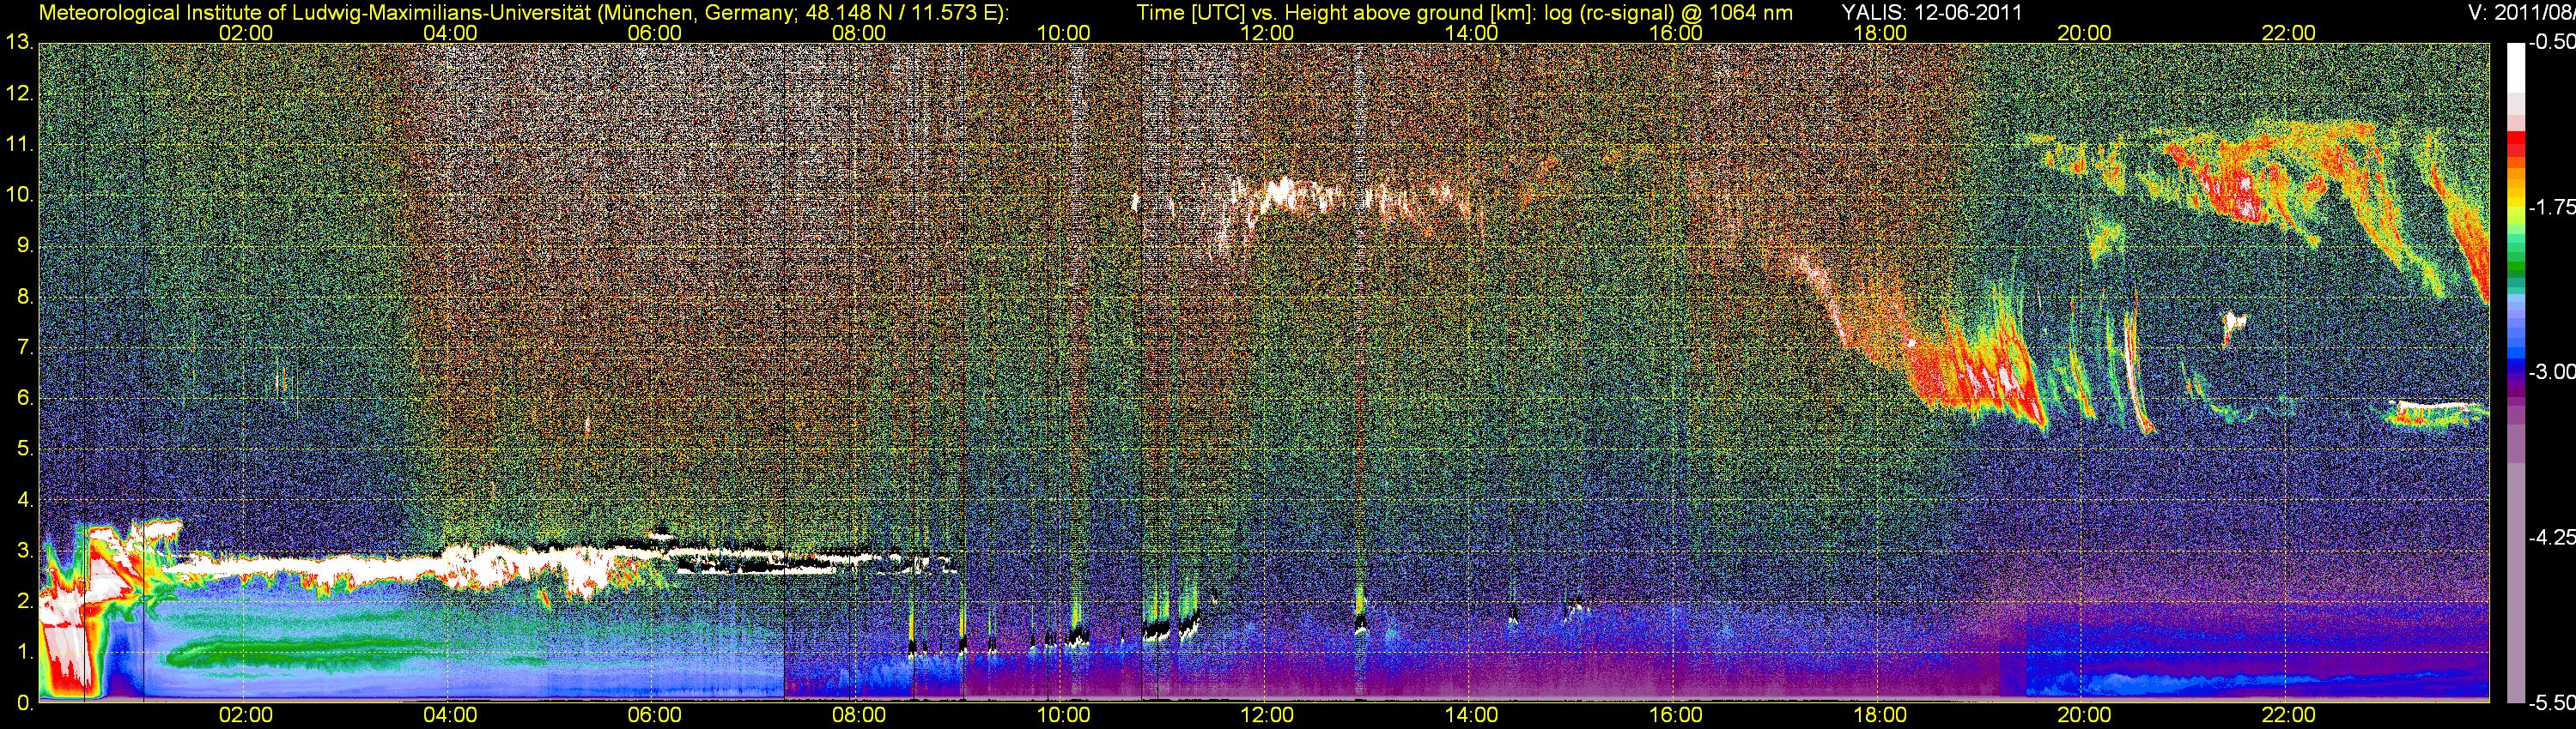Click the 14:00 label on the top time axis

pyautogui.click(x=1471, y=33)
